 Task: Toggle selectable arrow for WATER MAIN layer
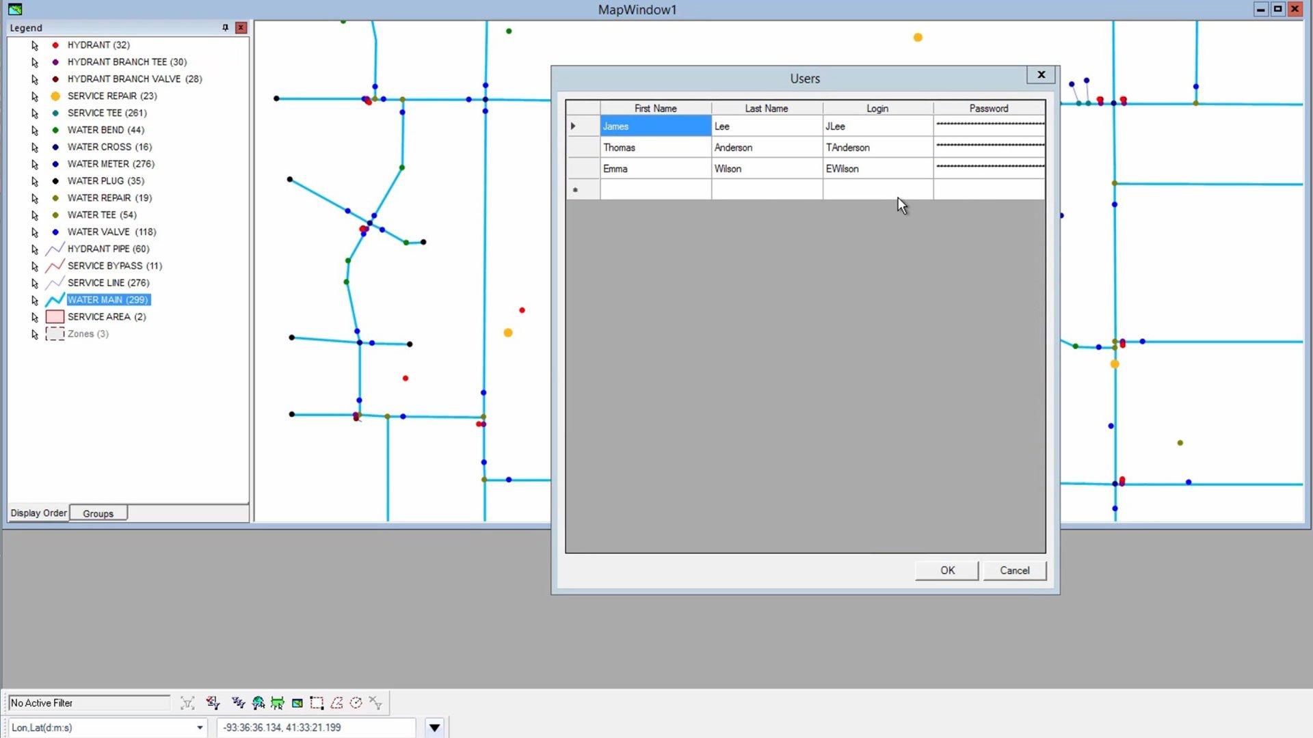[35, 300]
